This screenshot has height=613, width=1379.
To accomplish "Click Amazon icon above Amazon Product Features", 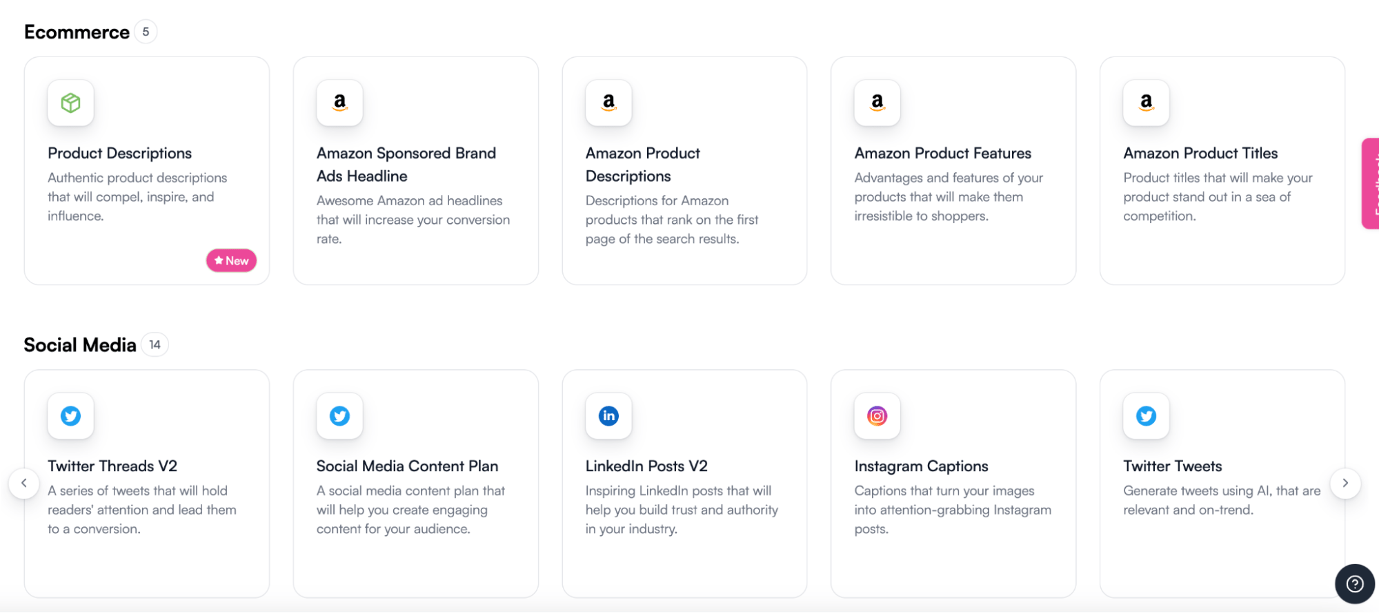I will coord(877,103).
